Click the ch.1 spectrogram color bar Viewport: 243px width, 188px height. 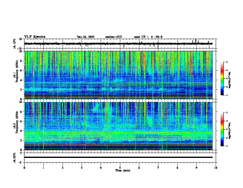222,79
